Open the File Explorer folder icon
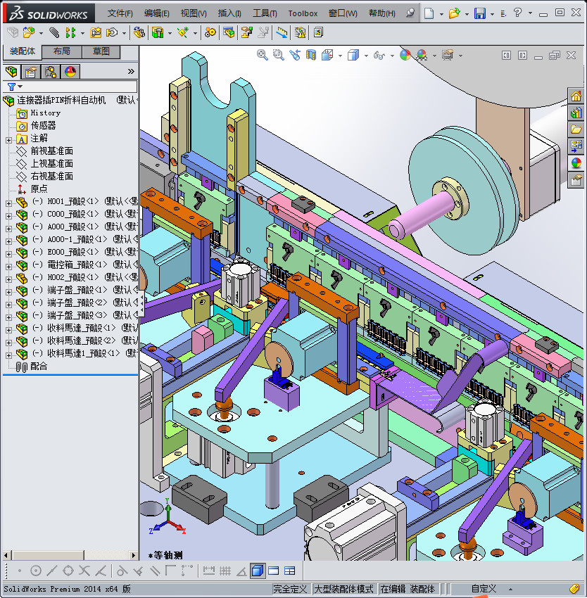This screenshot has width=587, height=598. 576,129
